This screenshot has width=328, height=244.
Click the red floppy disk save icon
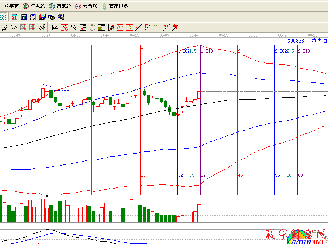coord(42,17)
